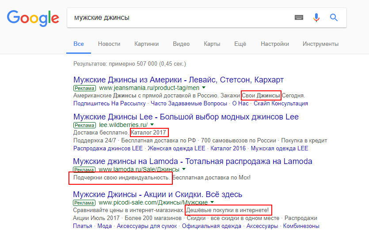Click the blue magnifier search button
369x235 pixels.
[334, 17]
